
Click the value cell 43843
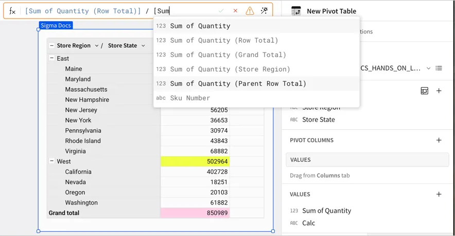click(x=195, y=141)
